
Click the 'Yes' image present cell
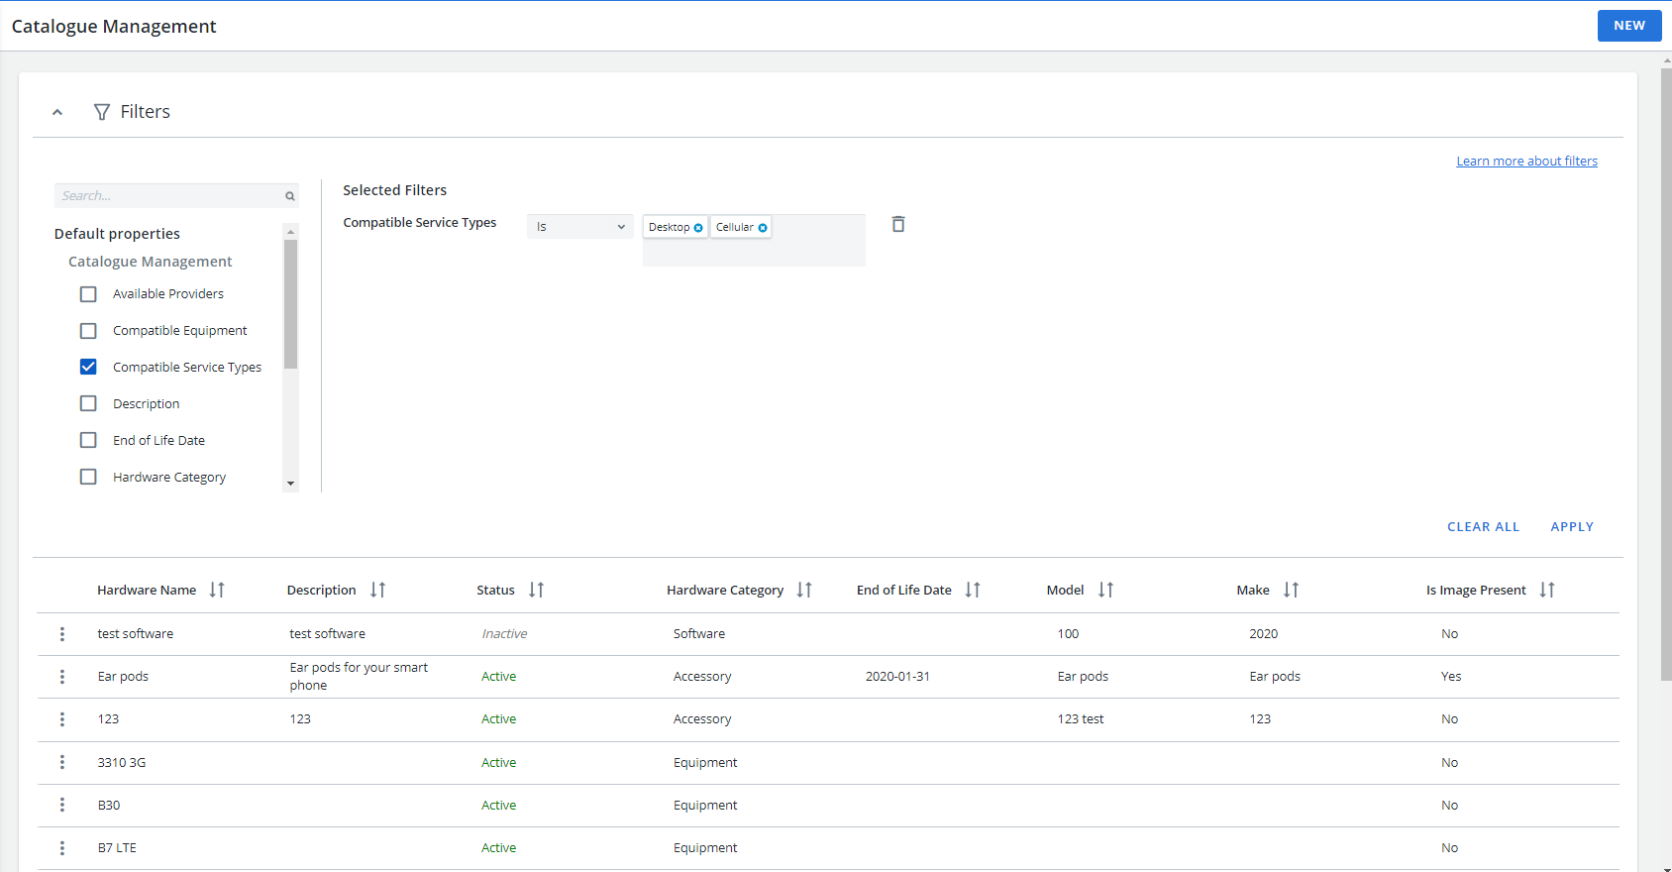(1451, 677)
